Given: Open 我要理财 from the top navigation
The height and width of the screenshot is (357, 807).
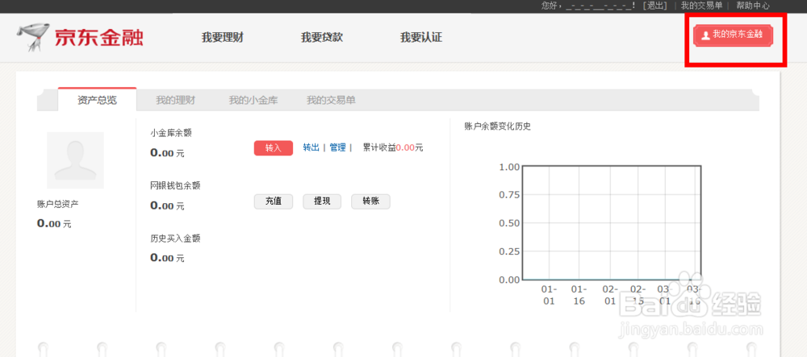Looking at the screenshot, I should click(x=223, y=38).
